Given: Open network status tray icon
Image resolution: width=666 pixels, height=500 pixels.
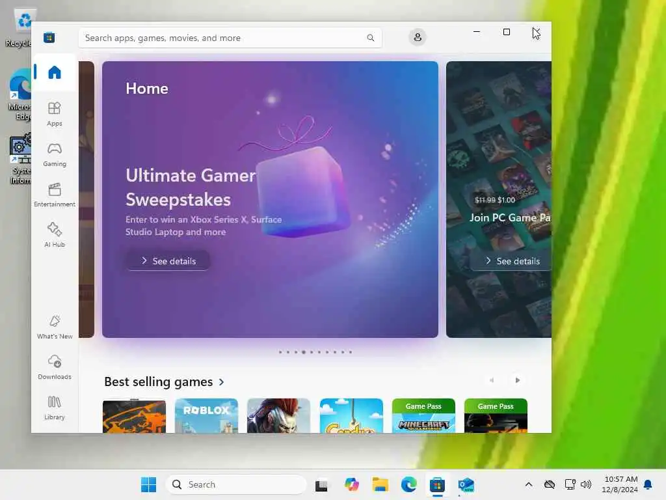Looking at the screenshot, I should click(x=570, y=484).
